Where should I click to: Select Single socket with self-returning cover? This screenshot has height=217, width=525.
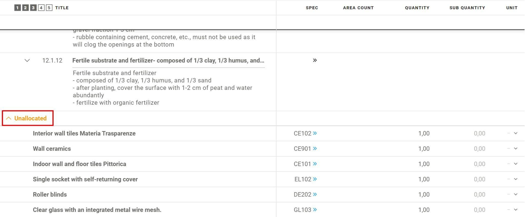point(85,179)
